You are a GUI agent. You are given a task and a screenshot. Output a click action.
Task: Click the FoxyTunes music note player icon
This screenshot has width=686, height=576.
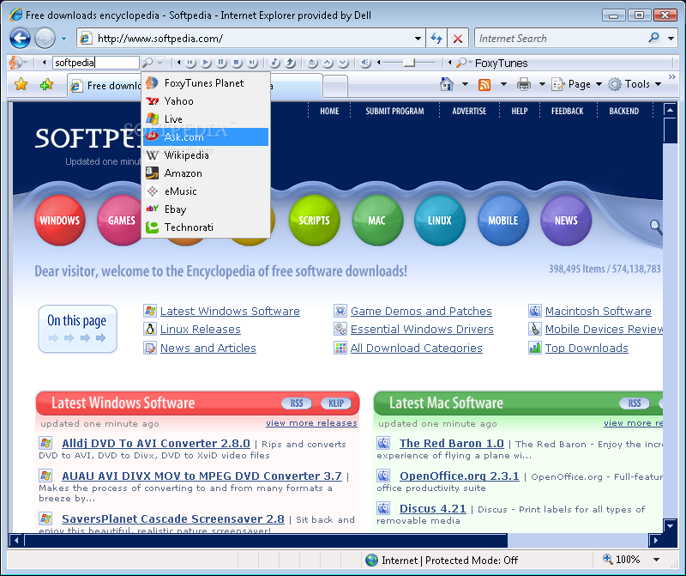tap(274, 63)
